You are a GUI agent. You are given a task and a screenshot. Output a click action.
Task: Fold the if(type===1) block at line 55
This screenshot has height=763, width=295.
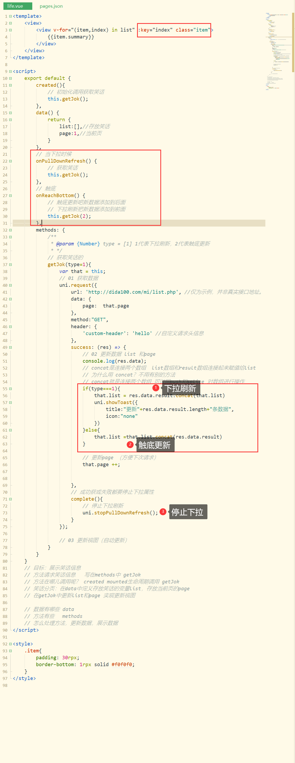[10, 389]
